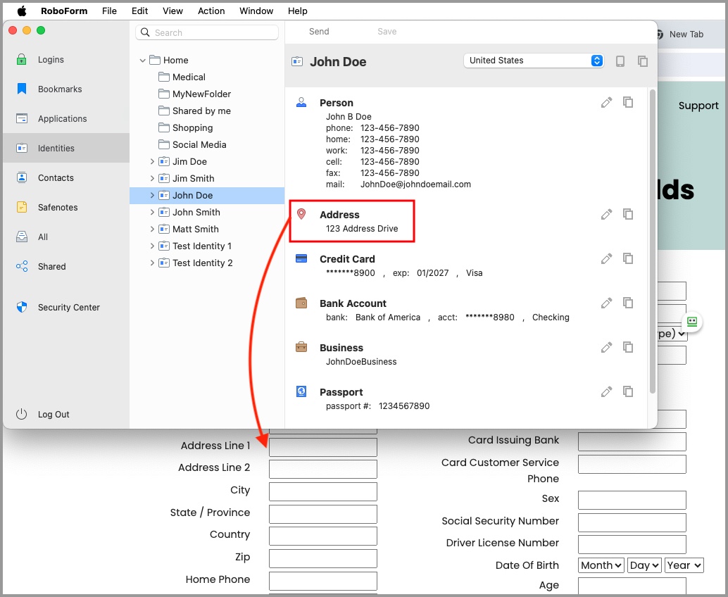Click the copy icon for Bank Account section
The width and height of the screenshot is (728, 597).
[628, 303]
